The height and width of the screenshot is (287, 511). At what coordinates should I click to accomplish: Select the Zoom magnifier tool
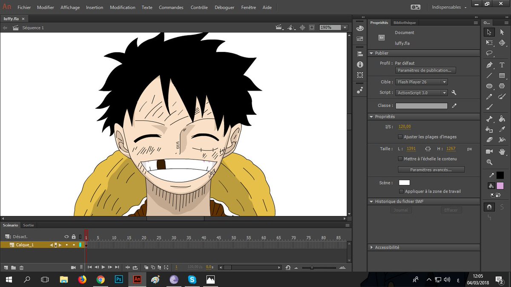coord(489,162)
